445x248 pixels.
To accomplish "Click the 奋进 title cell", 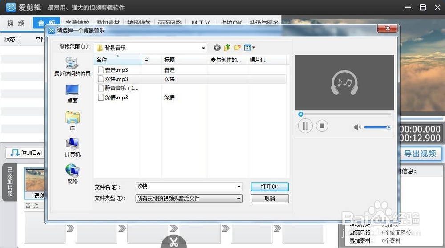I will [x=169, y=70].
